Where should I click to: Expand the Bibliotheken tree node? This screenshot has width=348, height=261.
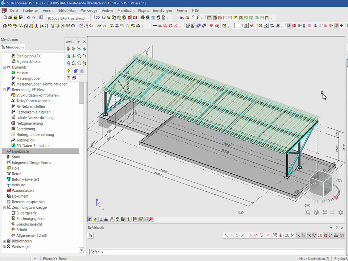coord(4,241)
